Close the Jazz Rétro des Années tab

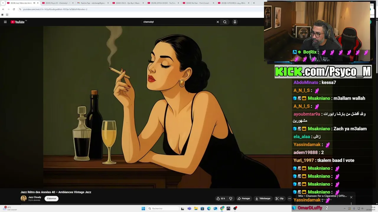click(x=38, y=3)
